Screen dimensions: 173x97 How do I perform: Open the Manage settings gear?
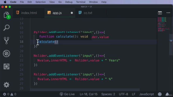[x=6, y=85]
